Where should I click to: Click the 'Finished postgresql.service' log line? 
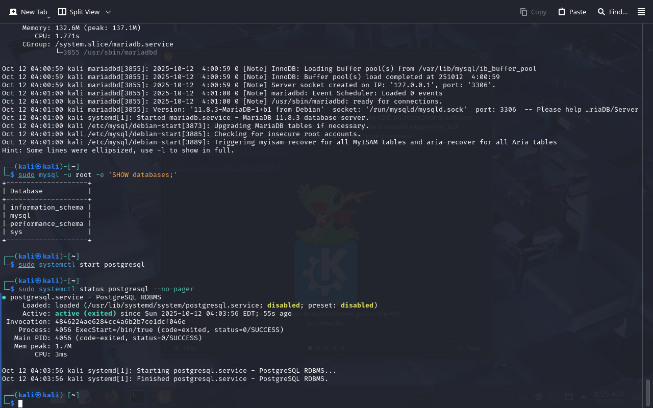[x=165, y=379]
